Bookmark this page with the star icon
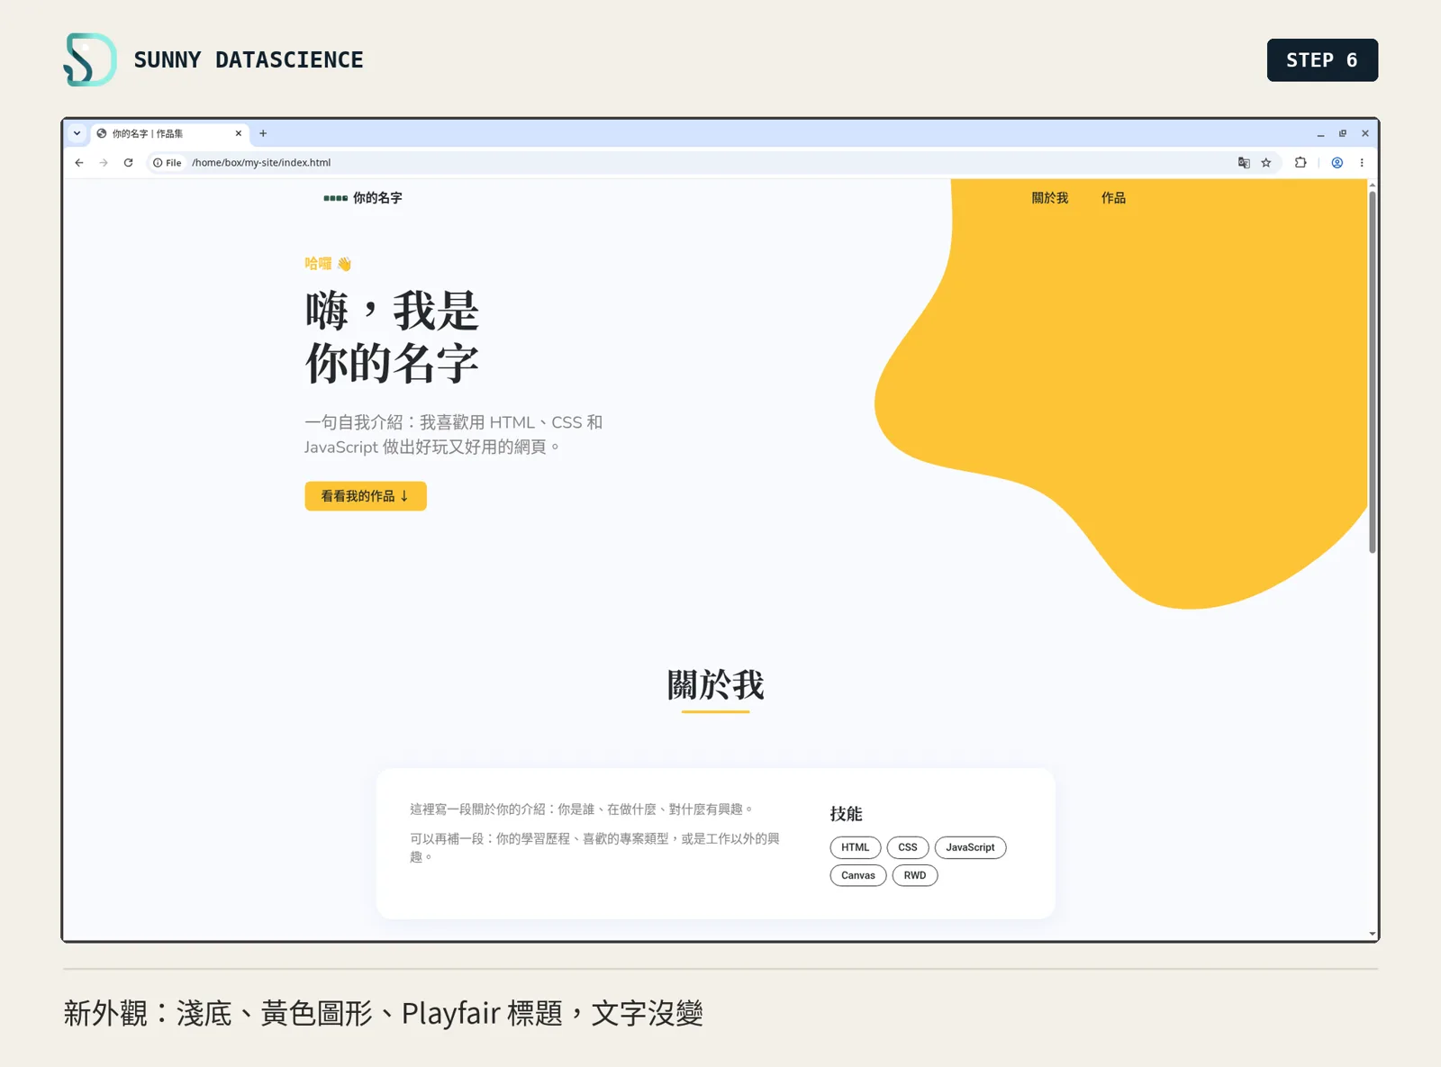The width and height of the screenshot is (1441, 1067). [x=1266, y=163]
